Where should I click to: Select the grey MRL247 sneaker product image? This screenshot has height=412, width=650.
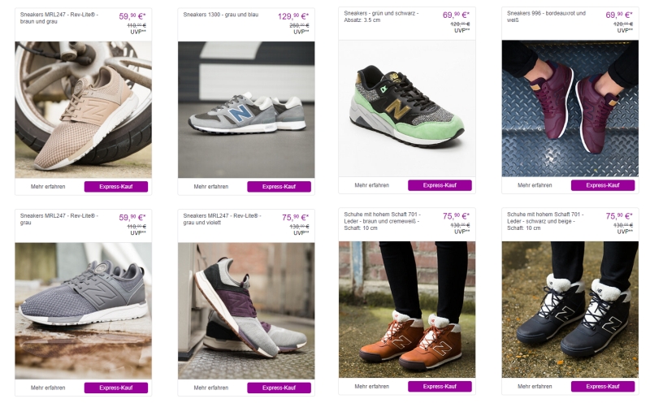pyautogui.click(x=83, y=310)
